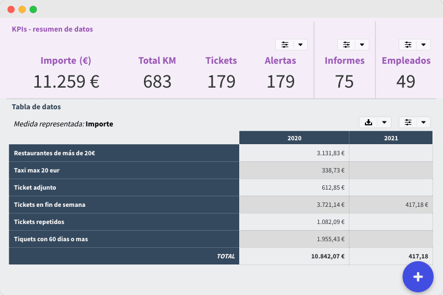This screenshot has width=443, height=295.
Task: Select row Tickets repetidos
Action: click(x=124, y=222)
